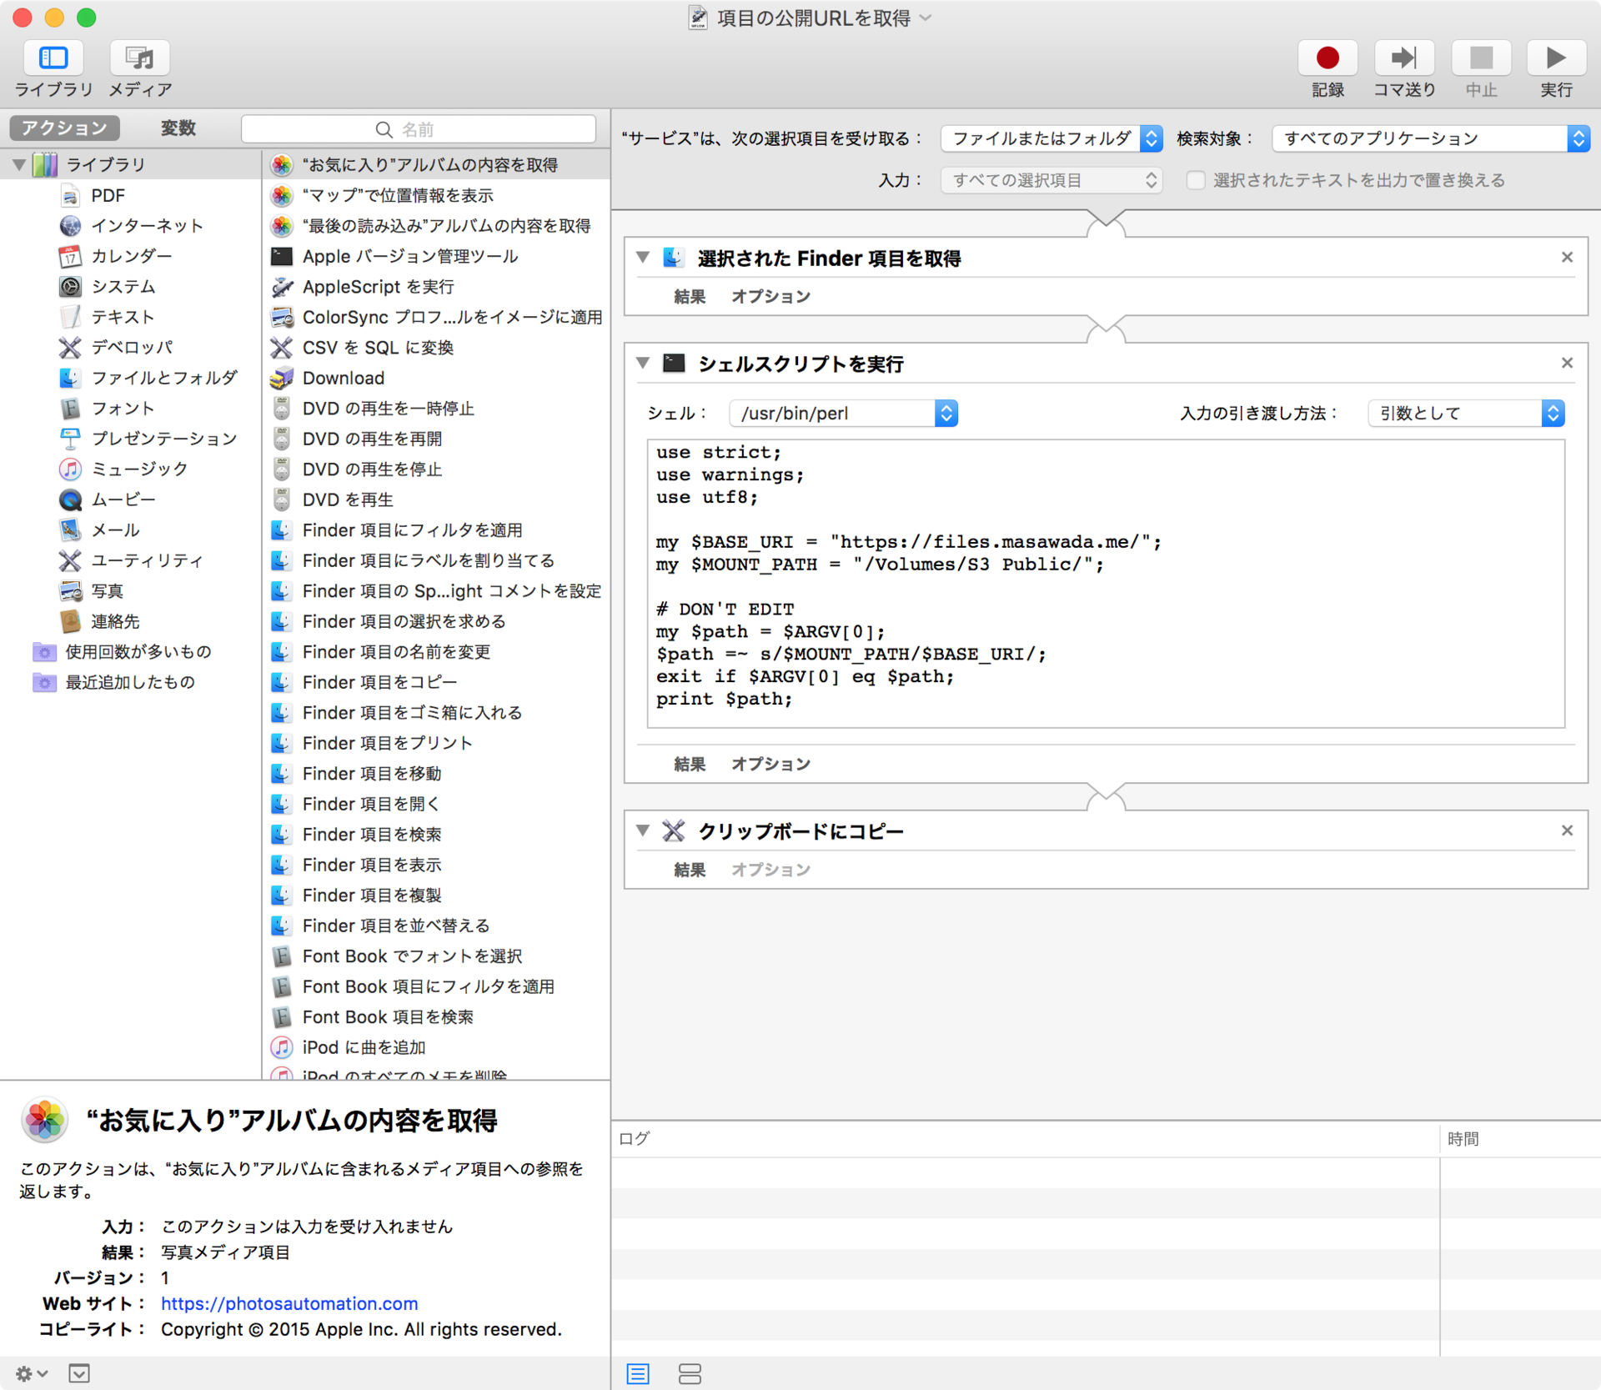Switch to the アクション tab

(64, 128)
